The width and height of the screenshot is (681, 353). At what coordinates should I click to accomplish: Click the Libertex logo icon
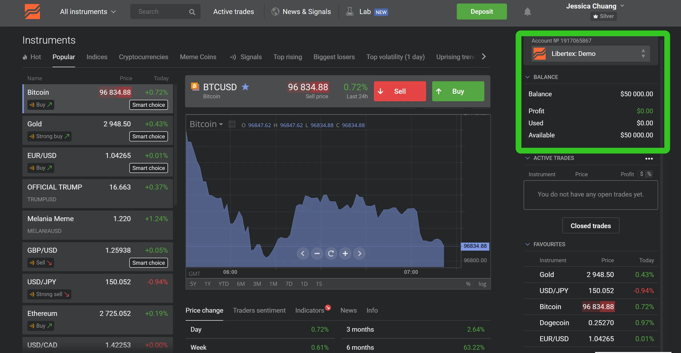tap(32, 11)
